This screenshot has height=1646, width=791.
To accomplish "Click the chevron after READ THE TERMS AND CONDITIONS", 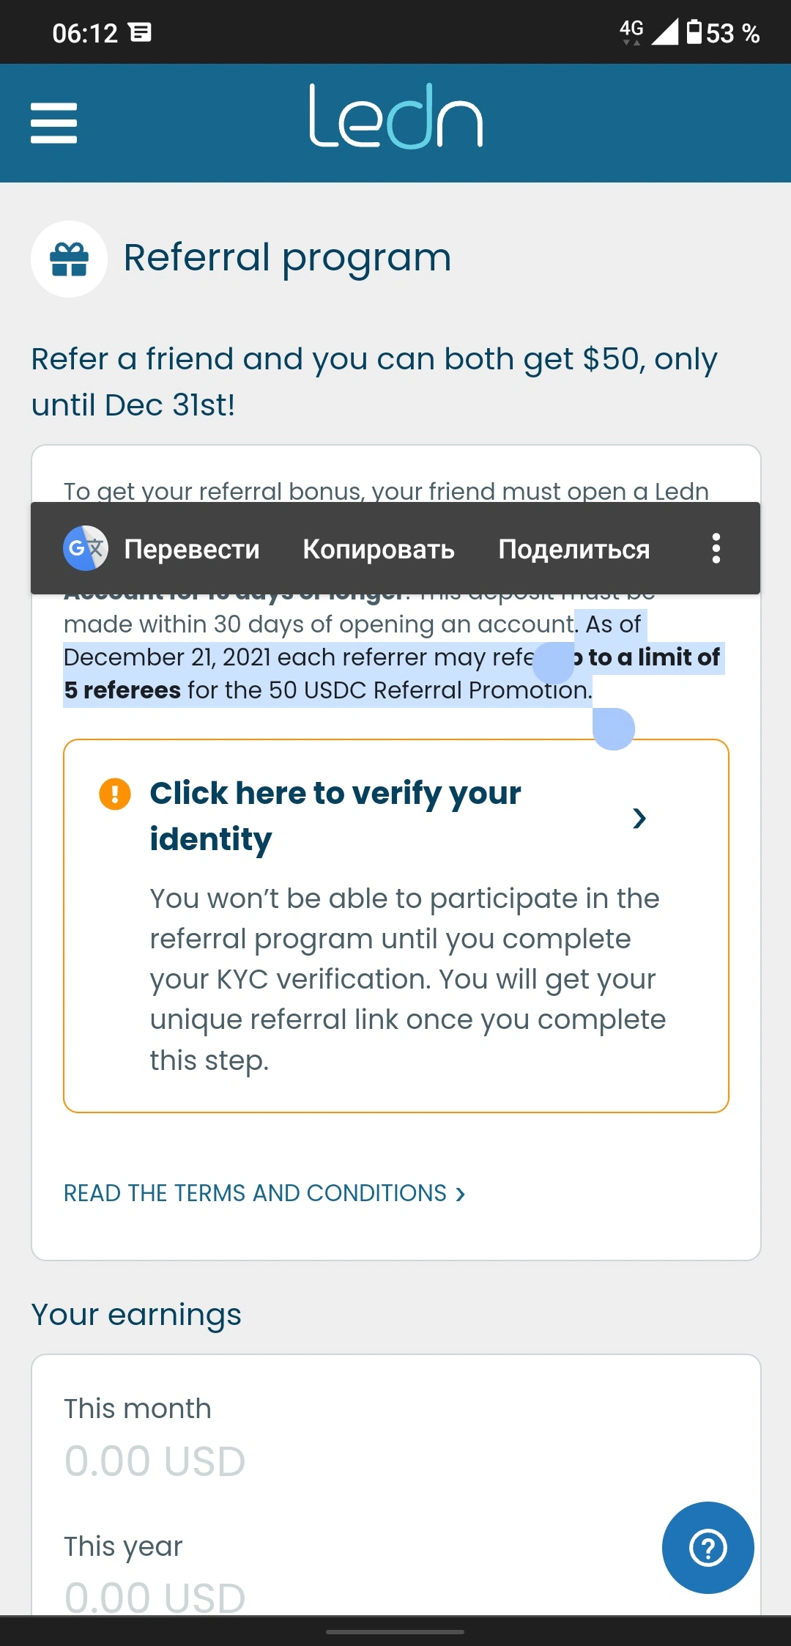I will (x=460, y=1194).
